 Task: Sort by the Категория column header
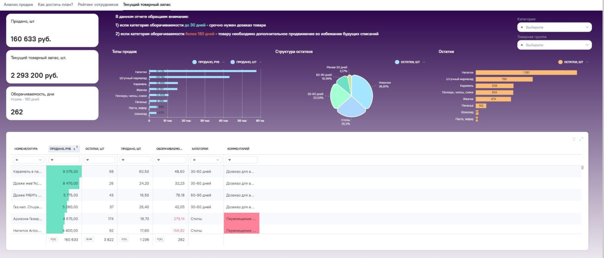click(x=200, y=149)
